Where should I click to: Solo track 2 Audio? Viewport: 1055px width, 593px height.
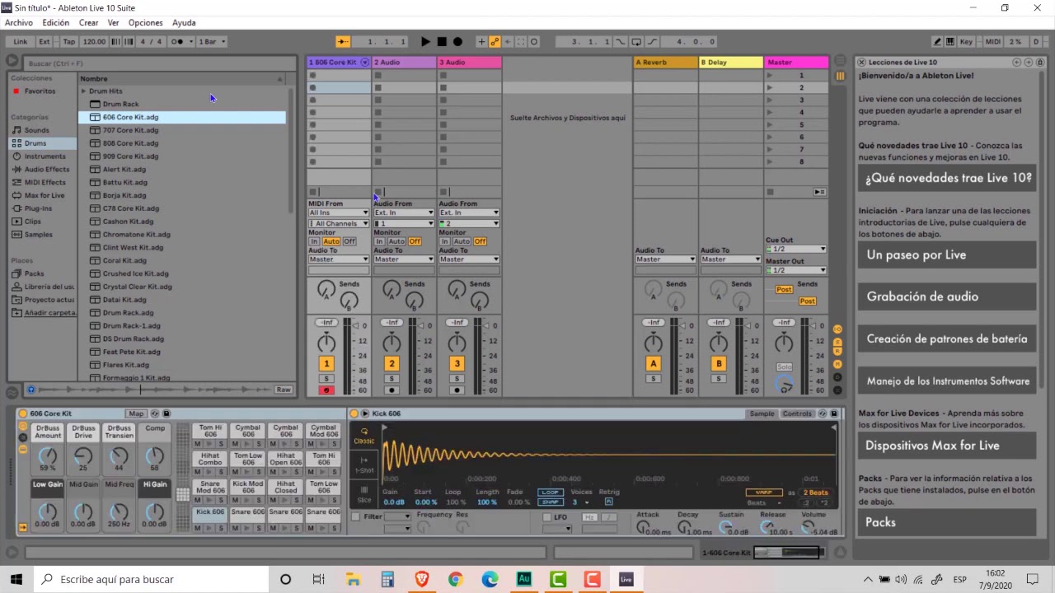(392, 379)
